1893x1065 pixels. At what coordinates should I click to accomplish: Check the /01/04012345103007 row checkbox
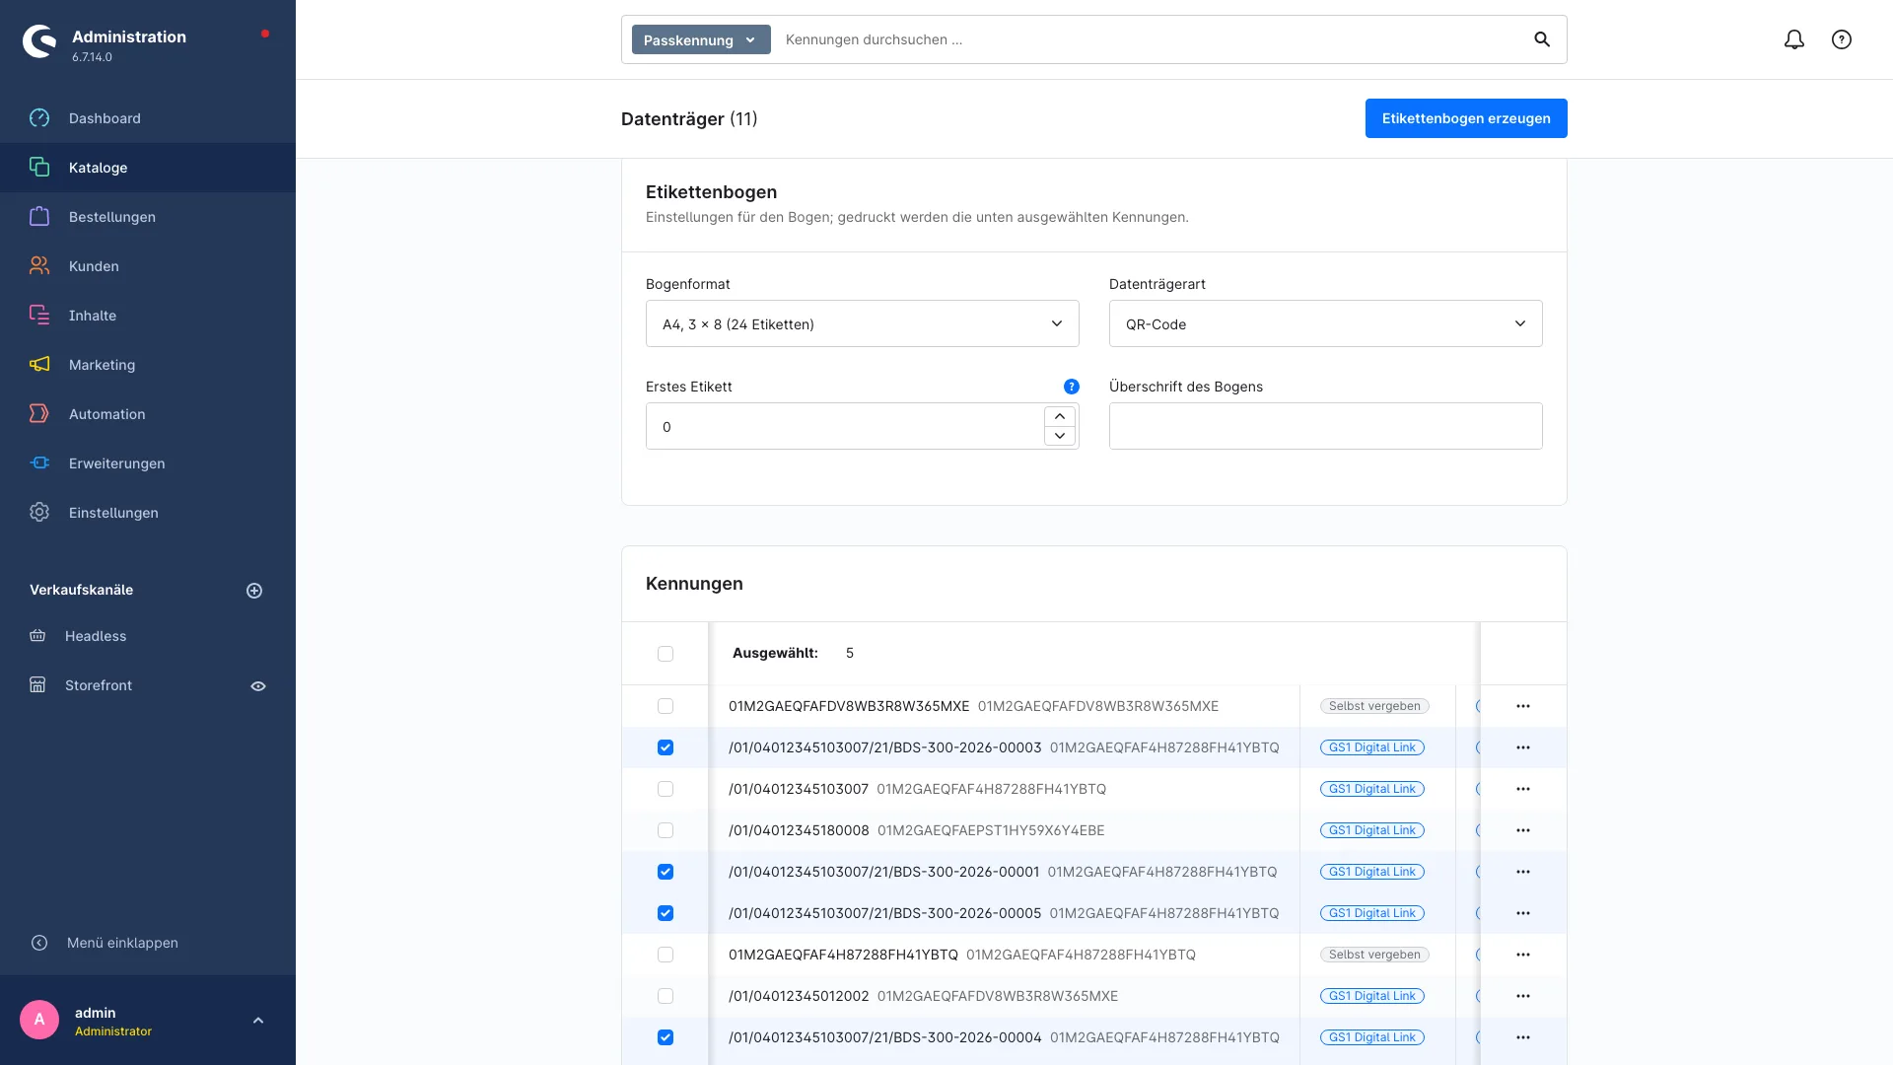(x=666, y=789)
